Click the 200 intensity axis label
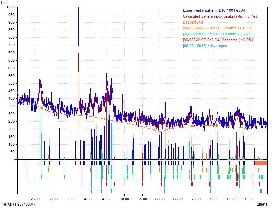The image size is (277, 208). (x=11, y=129)
